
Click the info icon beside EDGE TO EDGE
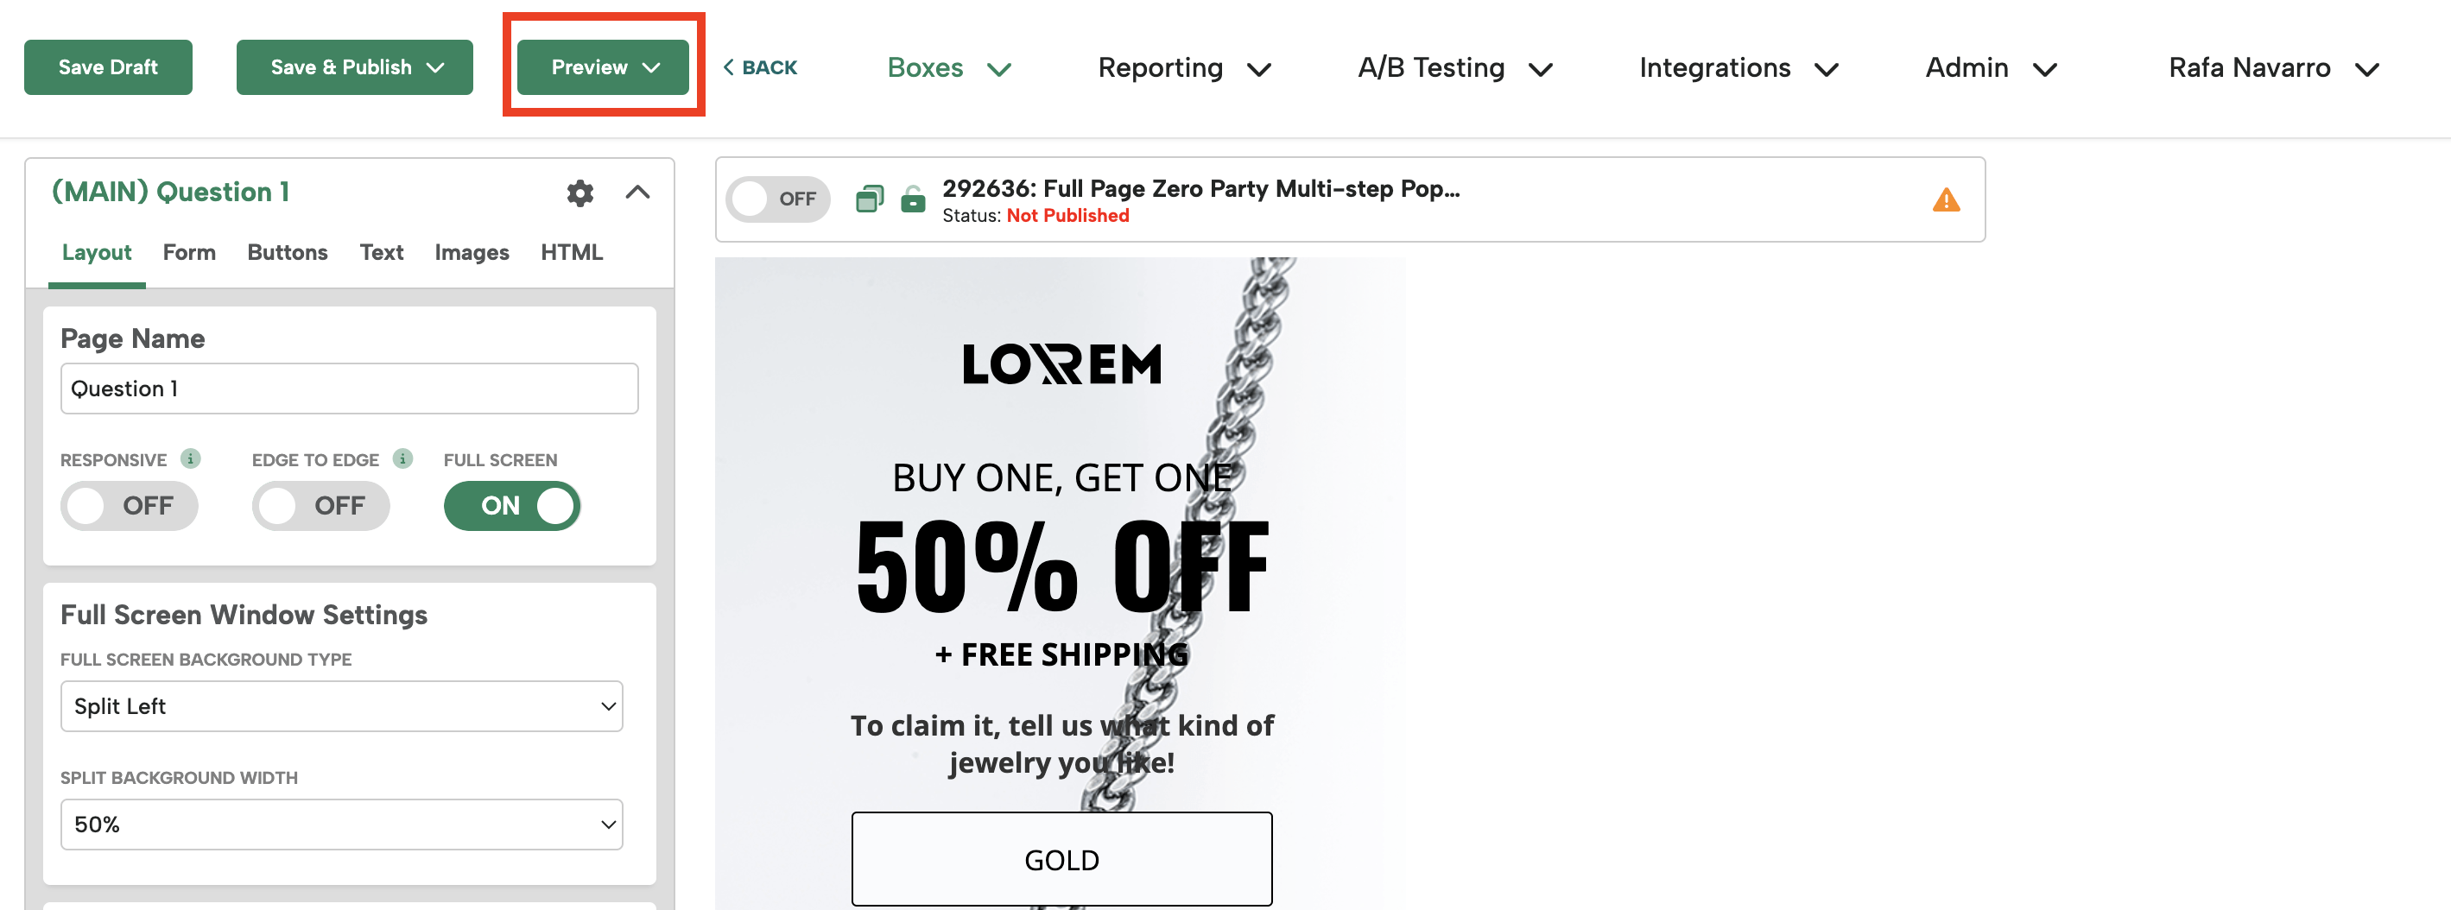[403, 458]
